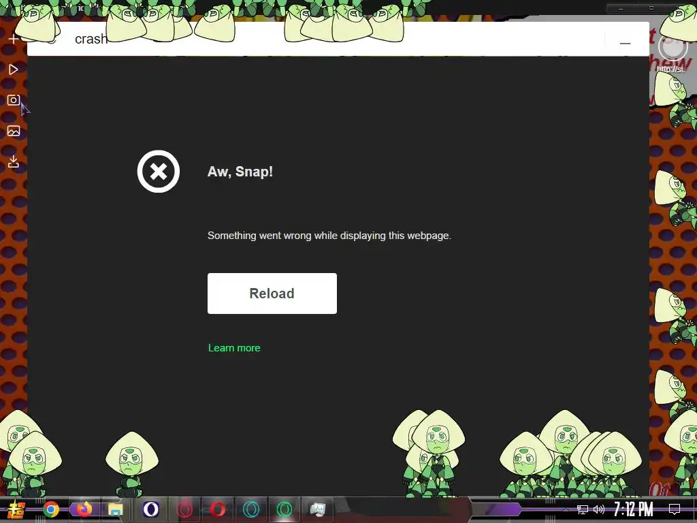Click the 7:12 PM taskbar clock
The image size is (697, 523).
click(634, 509)
